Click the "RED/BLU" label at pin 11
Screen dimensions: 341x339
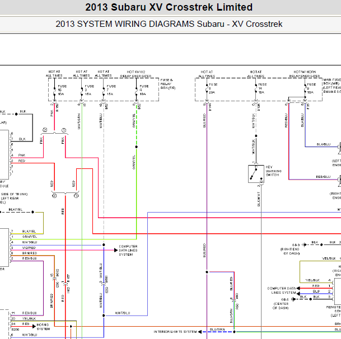point(29,313)
